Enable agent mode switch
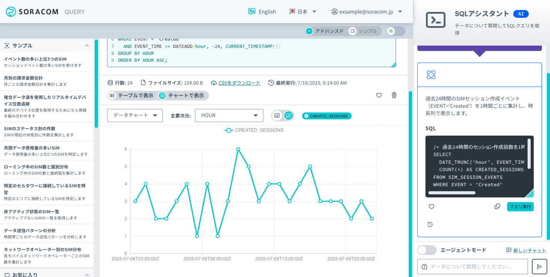 [x=427, y=250]
